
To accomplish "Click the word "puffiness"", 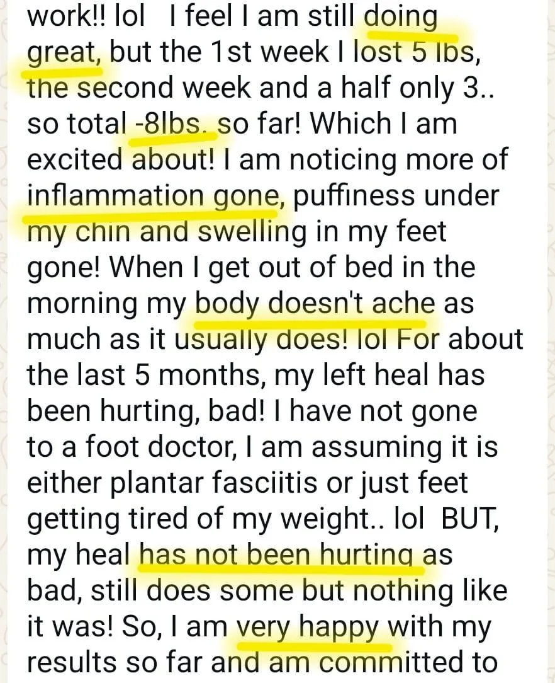I will coord(355,196).
